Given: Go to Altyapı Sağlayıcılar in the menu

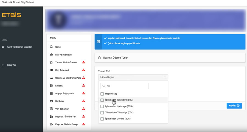Looking at the screenshot, I should coord(65,93).
